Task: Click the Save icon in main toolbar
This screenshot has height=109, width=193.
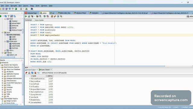Action: click(3, 9)
